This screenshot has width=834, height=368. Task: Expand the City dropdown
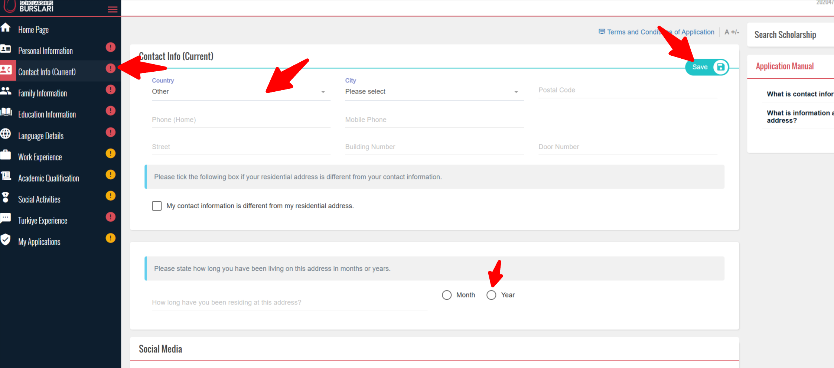(434, 92)
